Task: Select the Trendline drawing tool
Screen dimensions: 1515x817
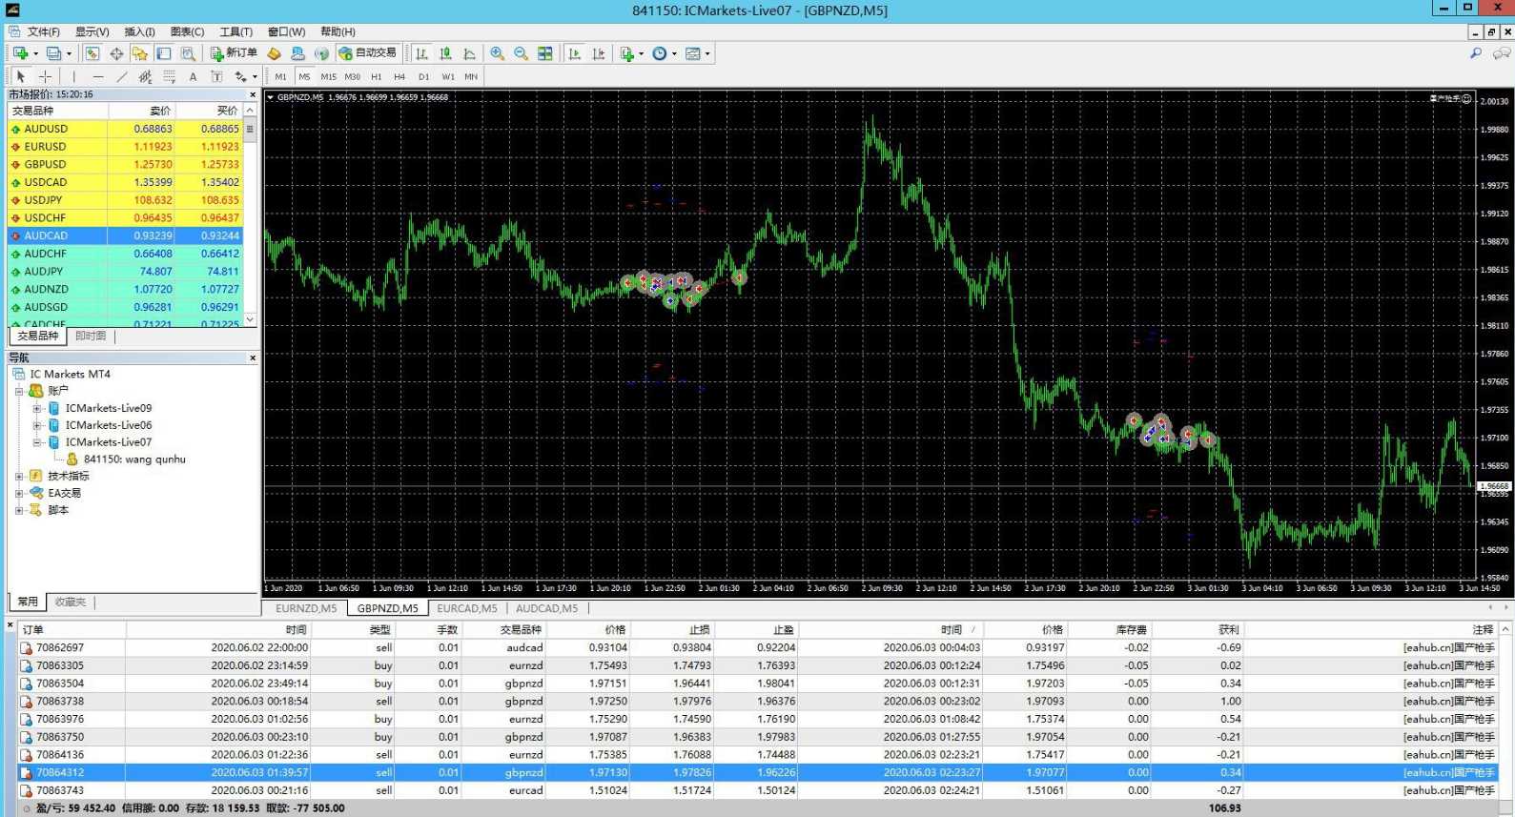Action: click(x=121, y=76)
